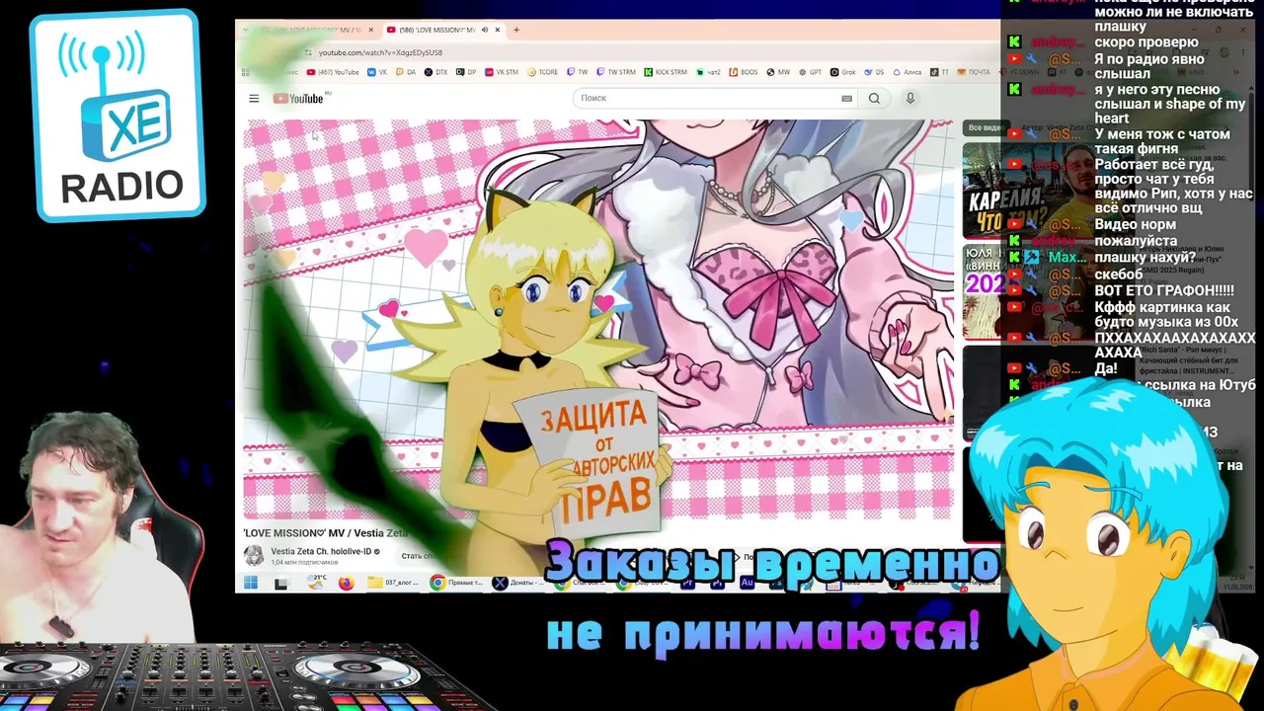This screenshot has height=711, width=1264.
Task: Open the KICK STRM bookmark
Action: [x=666, y=72]
